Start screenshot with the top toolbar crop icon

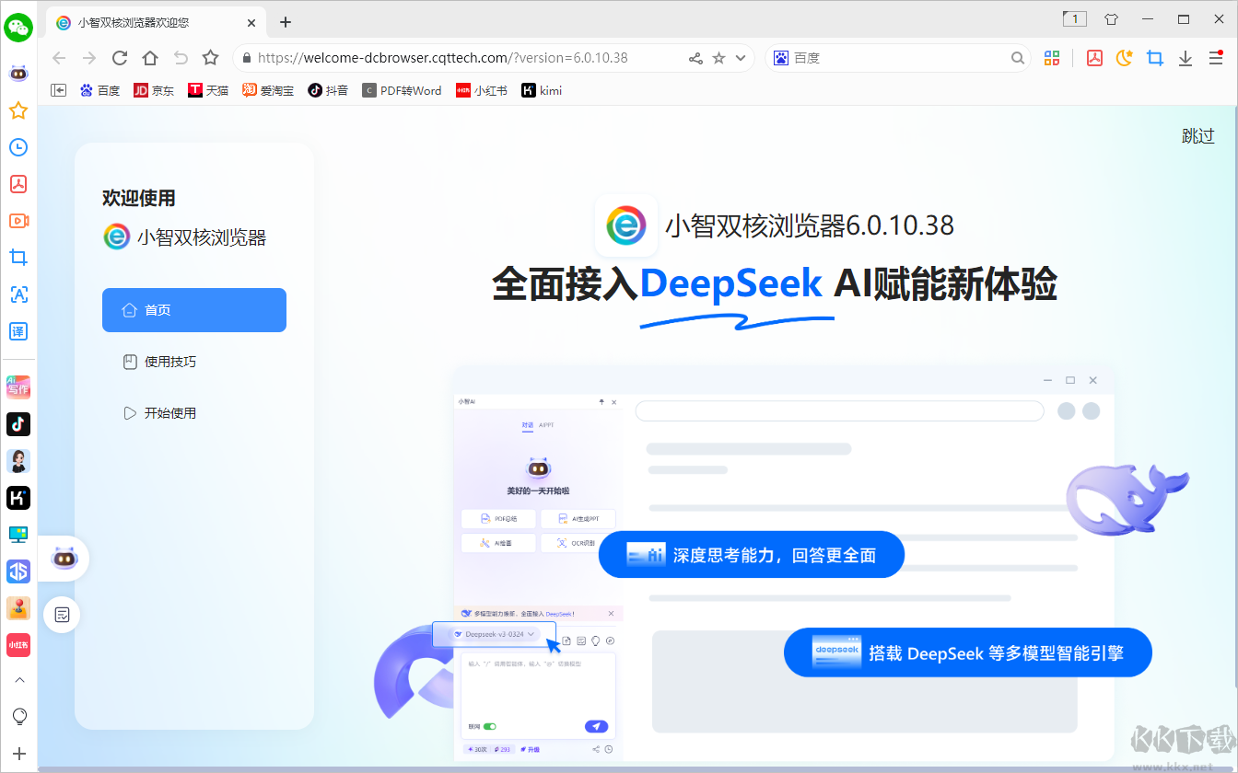click(1155, 58)
